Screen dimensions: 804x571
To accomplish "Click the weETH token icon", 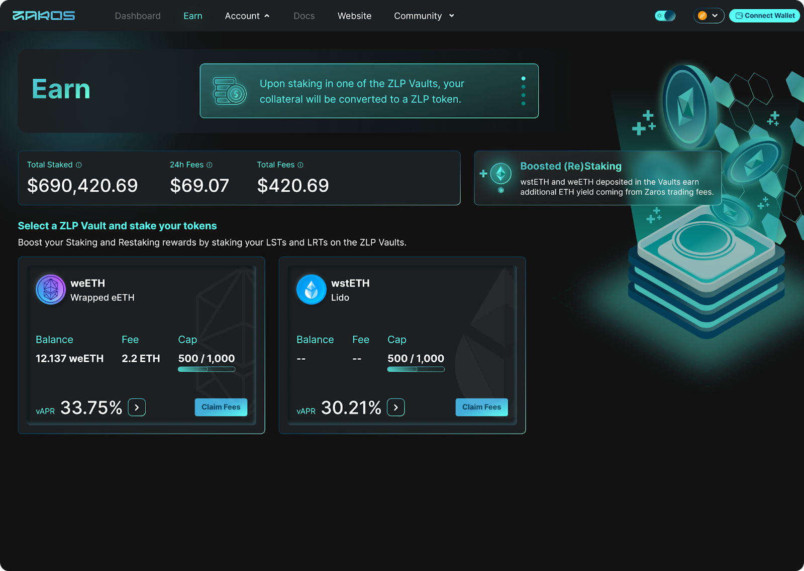I will 51,290.
